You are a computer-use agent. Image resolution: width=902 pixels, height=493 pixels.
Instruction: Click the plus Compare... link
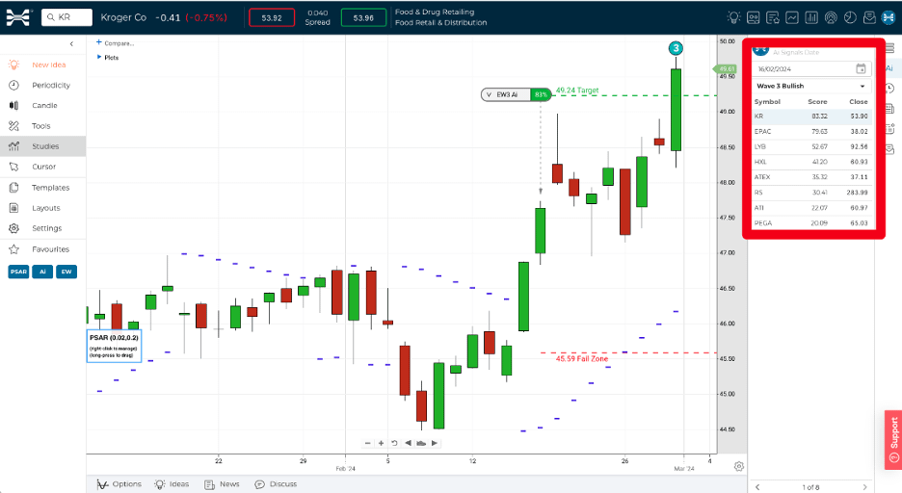[x=115, y=43]
